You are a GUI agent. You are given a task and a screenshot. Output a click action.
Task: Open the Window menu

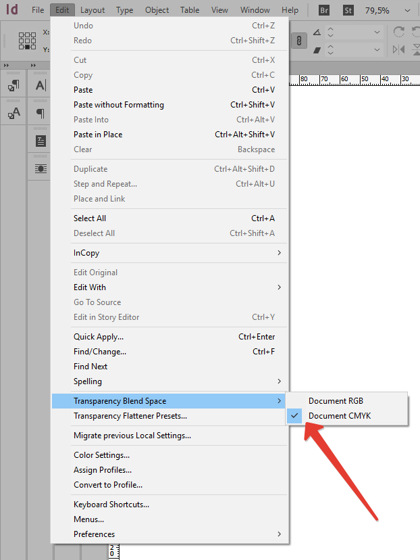[255, 10]
